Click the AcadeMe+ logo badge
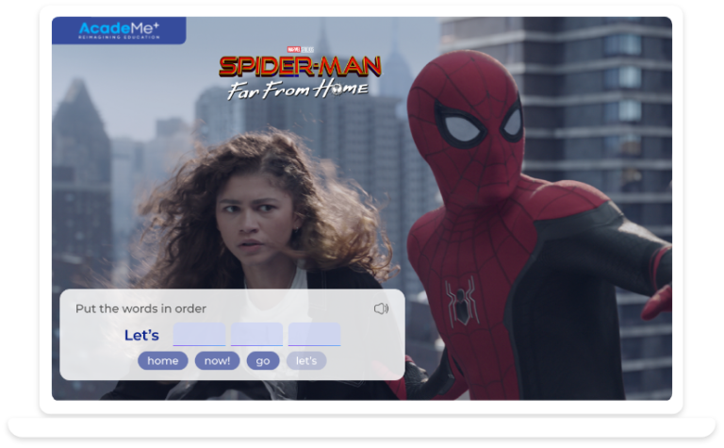This screenshot has width=724, height=448. pyautogui.click(x=119, y=30)
